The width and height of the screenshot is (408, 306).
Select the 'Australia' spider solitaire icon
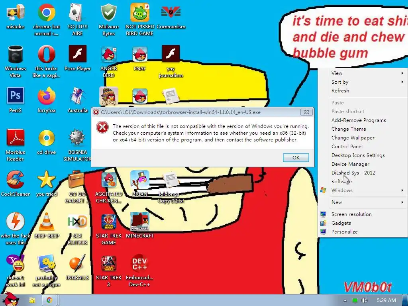coord(78,100)
